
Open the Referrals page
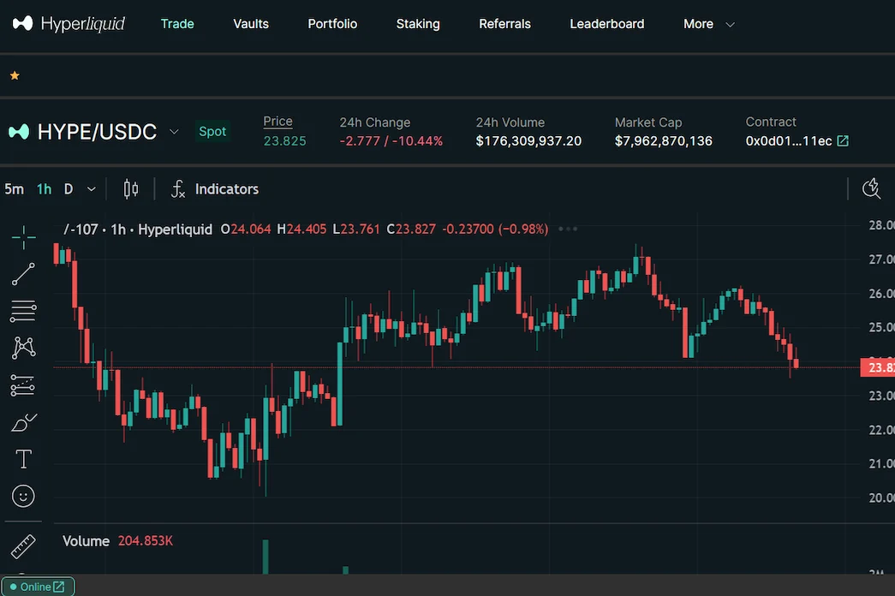coord(504,24)
